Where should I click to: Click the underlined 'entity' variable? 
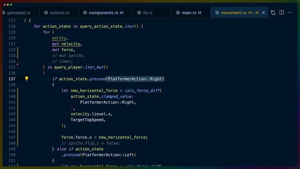[x=59, y=38]
